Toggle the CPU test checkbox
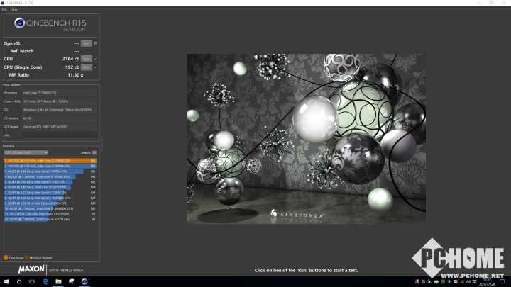 95,59
